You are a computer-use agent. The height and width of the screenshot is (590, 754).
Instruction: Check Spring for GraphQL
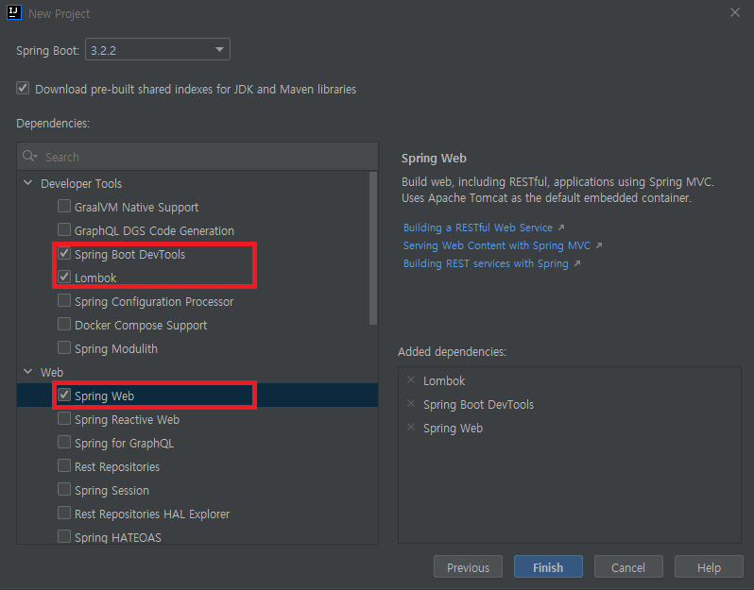(x=64, y=442)
